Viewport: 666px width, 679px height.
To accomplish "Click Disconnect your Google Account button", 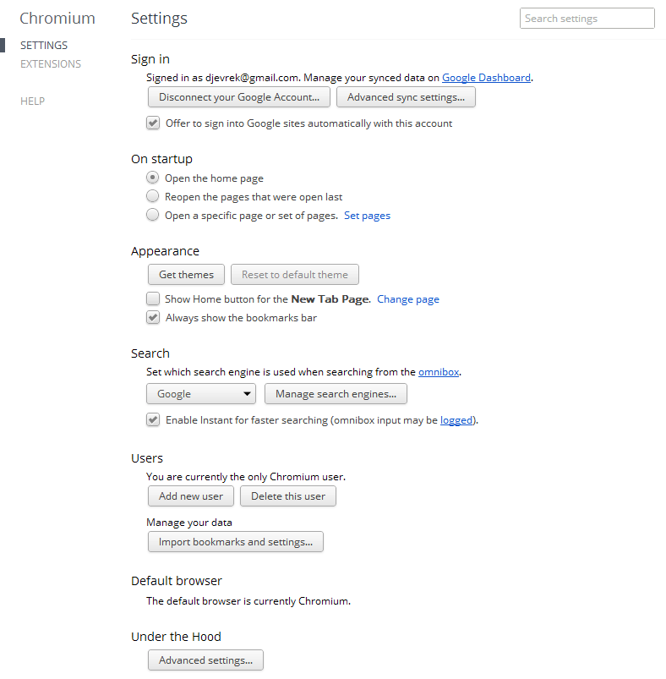I will [239, 97].
